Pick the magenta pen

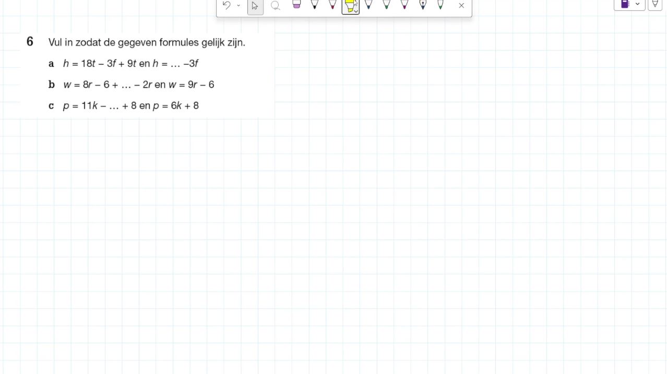click(x=404, y=5)
